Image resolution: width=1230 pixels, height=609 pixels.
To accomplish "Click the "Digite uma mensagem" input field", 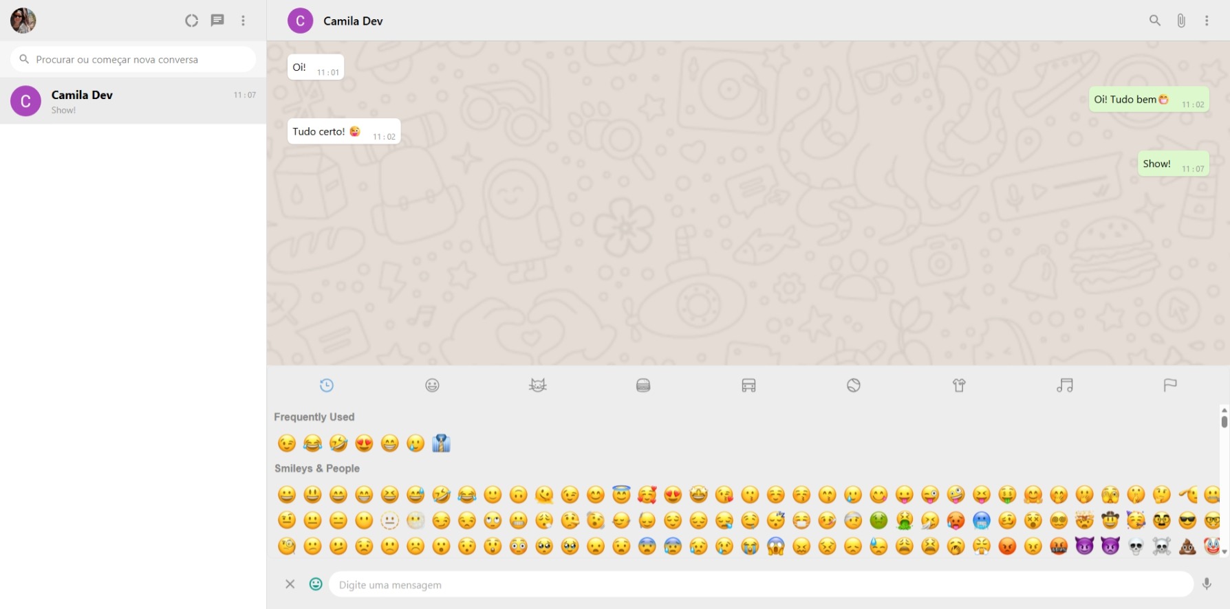I will pos(760,585).
